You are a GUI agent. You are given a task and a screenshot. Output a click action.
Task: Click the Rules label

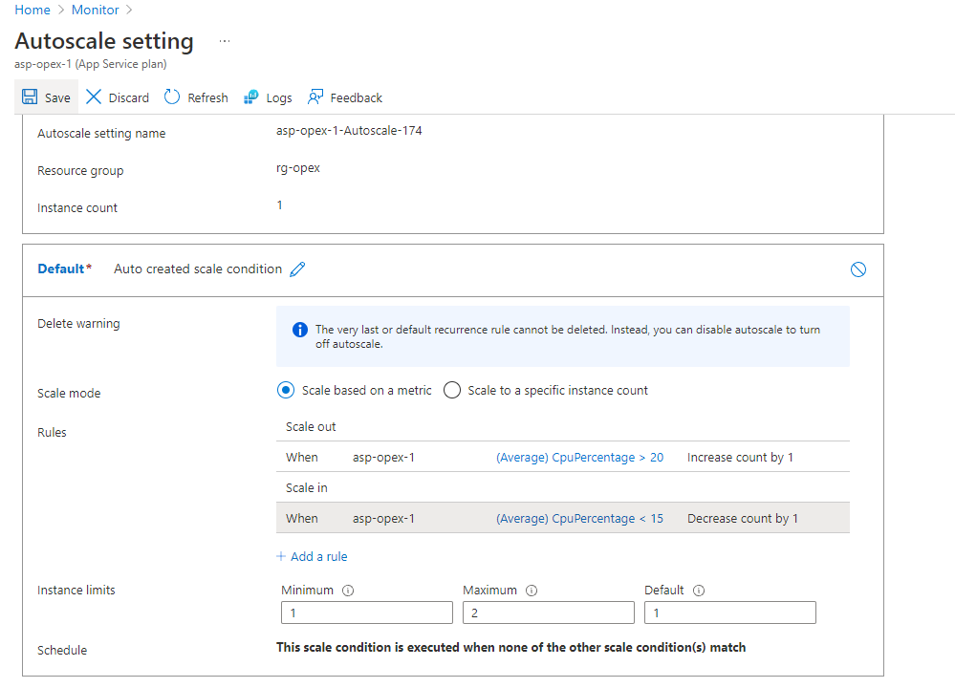click(x=52, y=432)
